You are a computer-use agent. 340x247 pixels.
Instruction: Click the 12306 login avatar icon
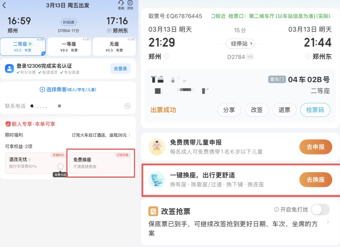pos(9,68)
